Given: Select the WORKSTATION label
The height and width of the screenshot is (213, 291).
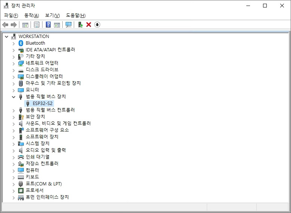Looking at the screenshot, I should click(34, 36).
